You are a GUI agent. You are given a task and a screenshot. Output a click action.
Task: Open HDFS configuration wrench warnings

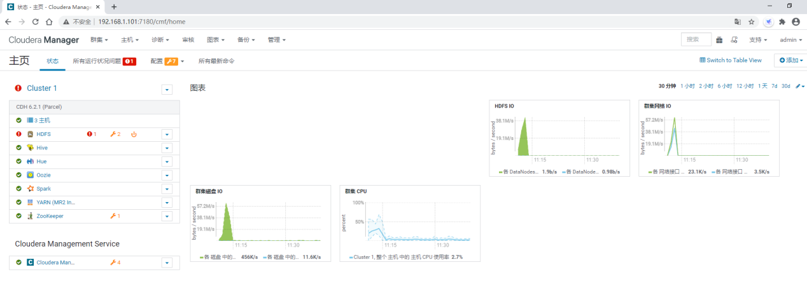coord(115,134)
